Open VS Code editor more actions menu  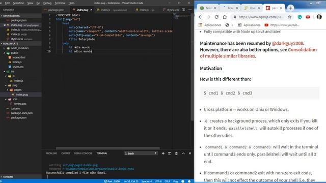point(190,10)
